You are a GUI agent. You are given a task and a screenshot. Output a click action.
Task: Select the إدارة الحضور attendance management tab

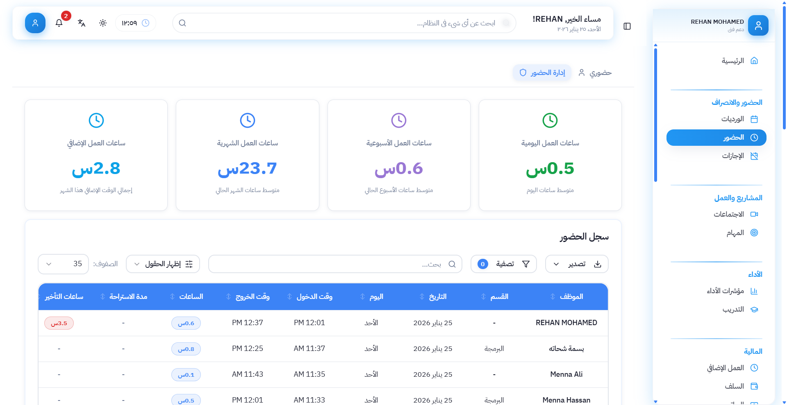542,73
